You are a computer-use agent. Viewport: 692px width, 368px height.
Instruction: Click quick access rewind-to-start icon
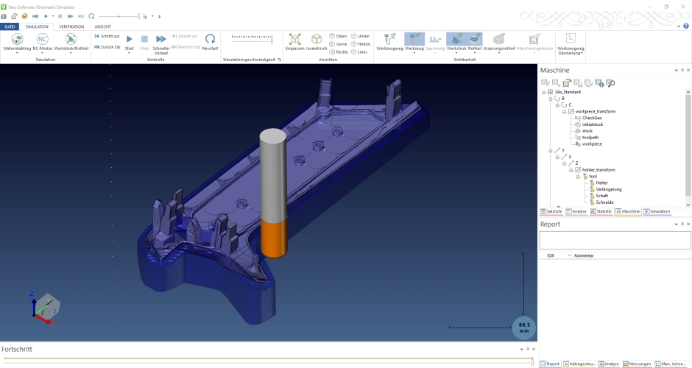point(35,16)
